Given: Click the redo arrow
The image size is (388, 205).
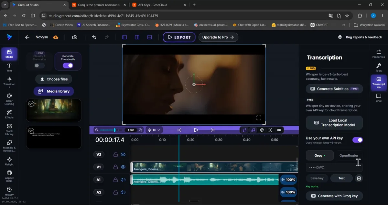Looking at the screenshot, I should coord(107,37).
